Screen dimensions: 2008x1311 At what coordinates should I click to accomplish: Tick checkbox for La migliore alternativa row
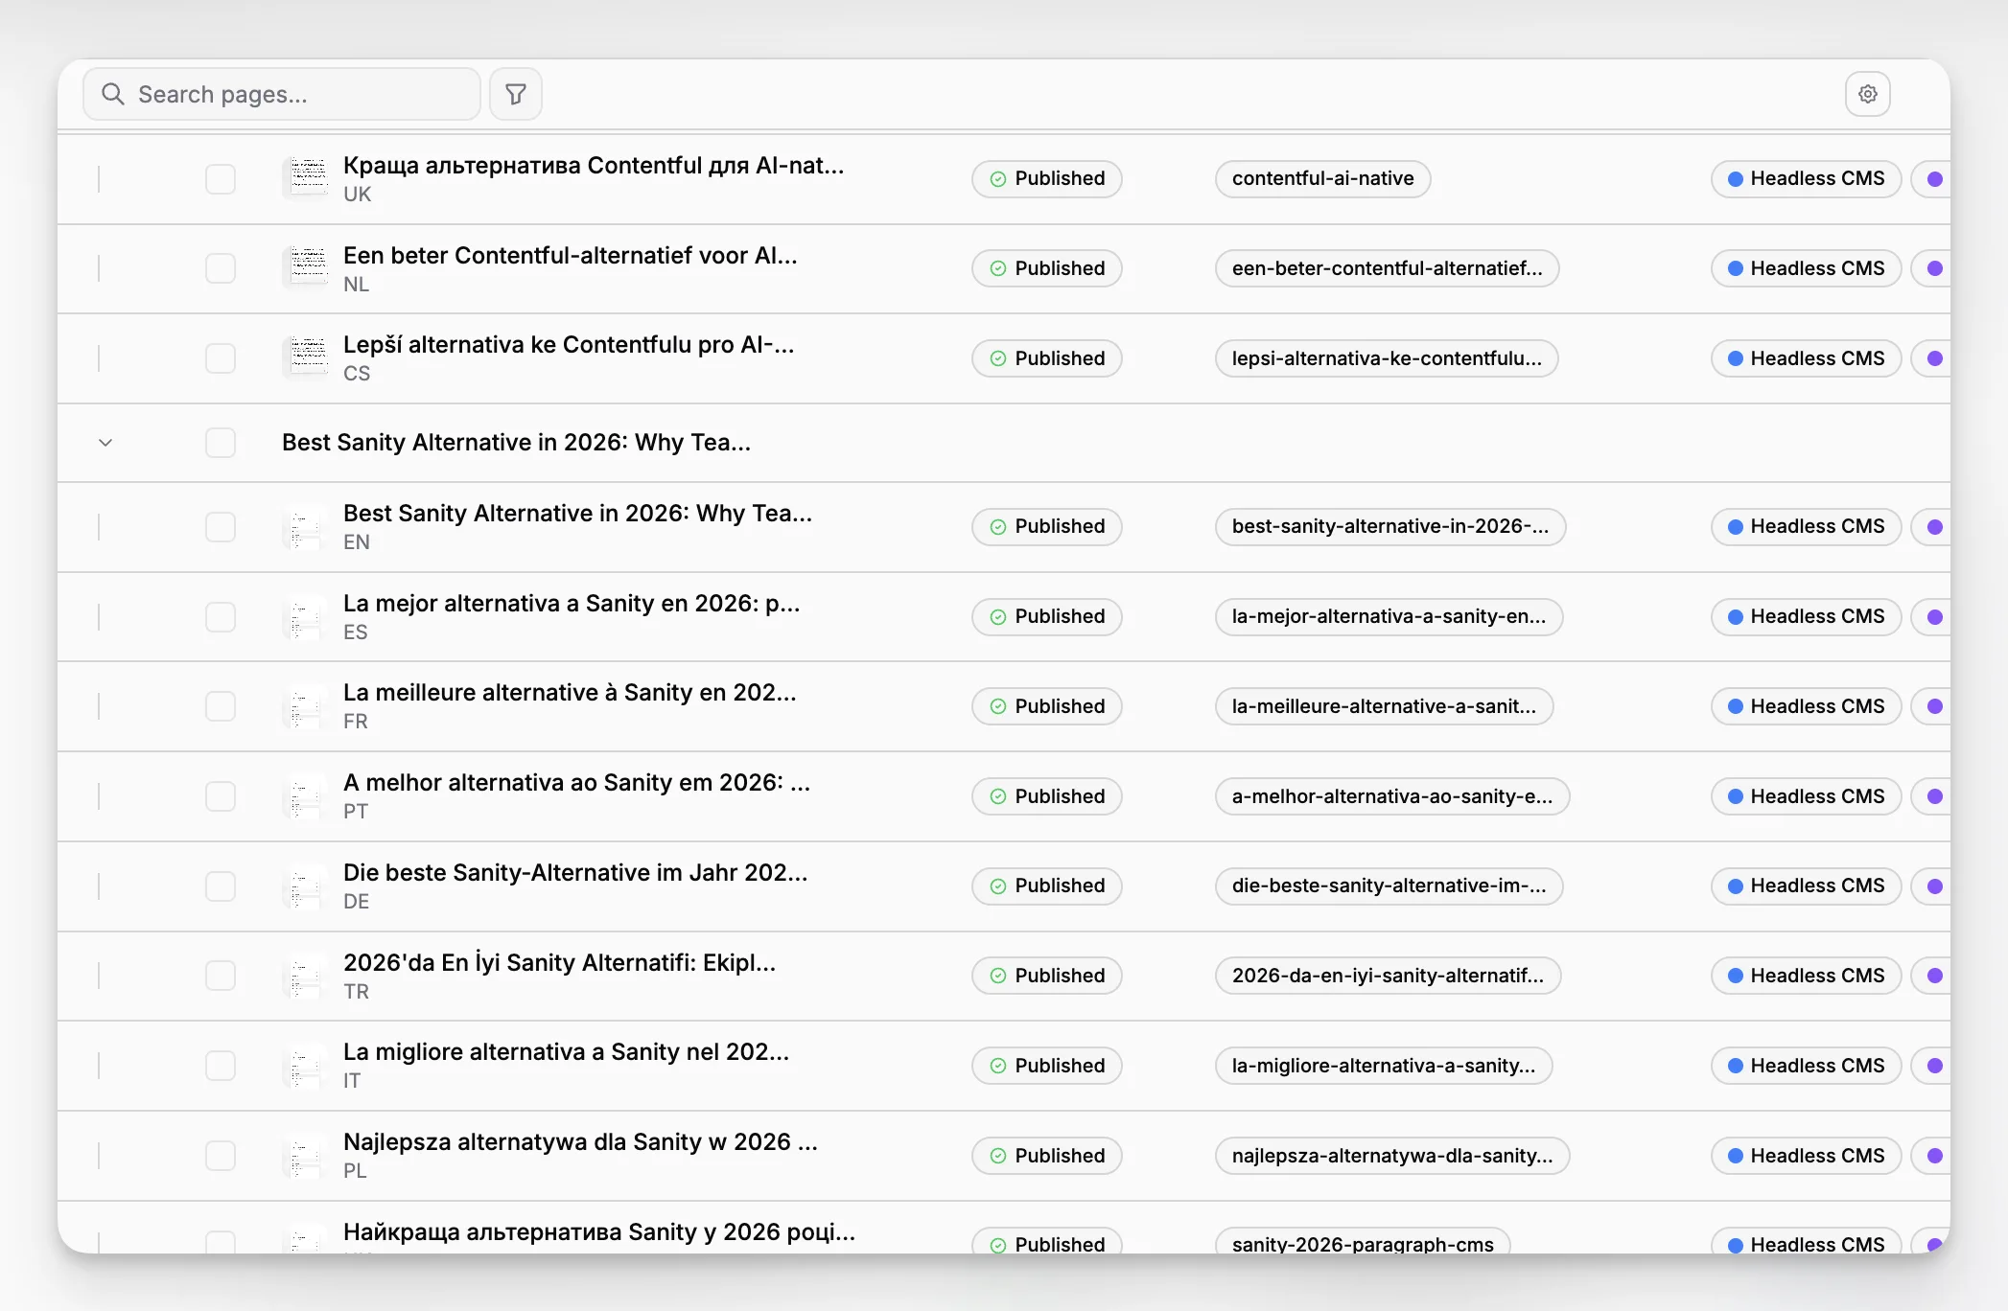click(221, 1066)
